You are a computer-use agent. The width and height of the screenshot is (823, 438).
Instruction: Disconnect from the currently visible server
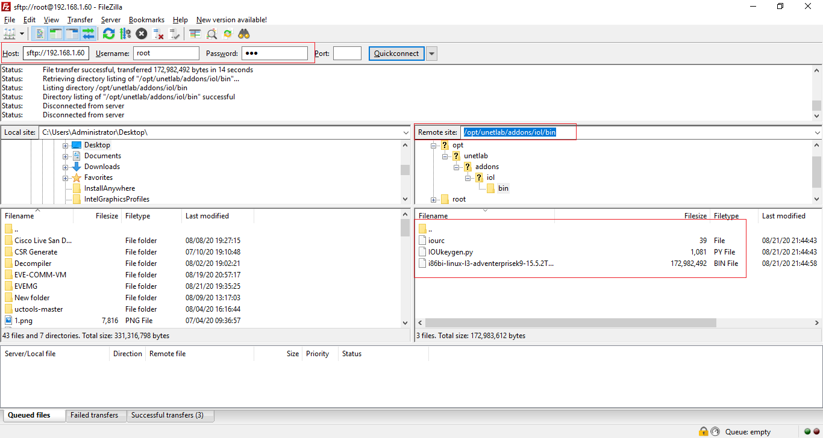coord(158,34)
